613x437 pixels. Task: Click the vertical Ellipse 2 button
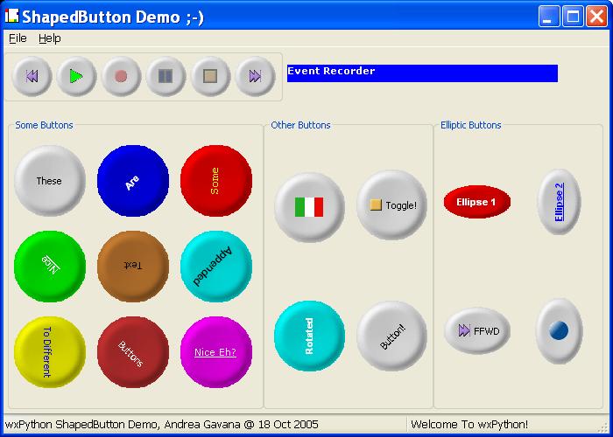click(559, 202)
